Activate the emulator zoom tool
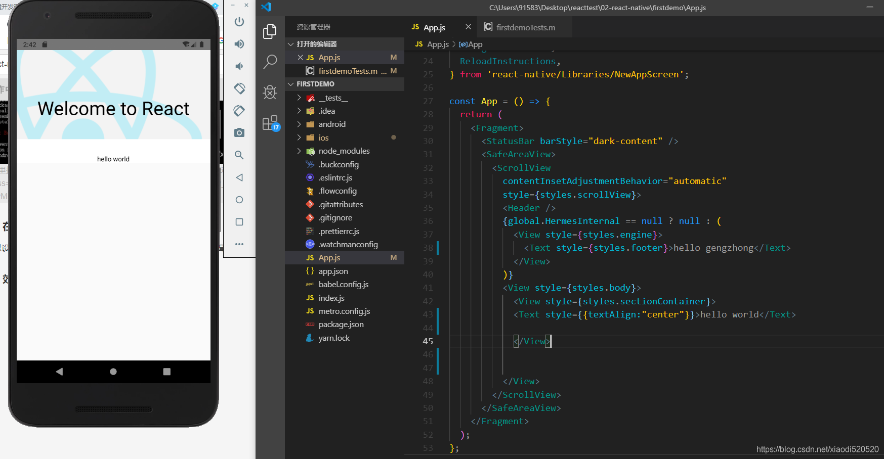This screenshot has height=459, width=884. [x=239, y=155]
